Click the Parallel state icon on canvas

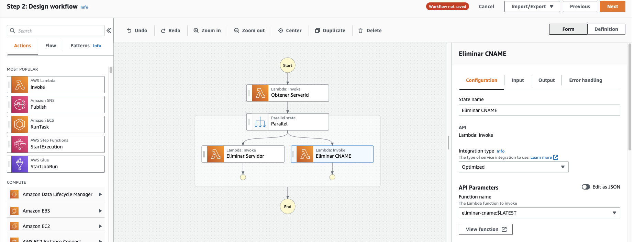tap(260, 122)
